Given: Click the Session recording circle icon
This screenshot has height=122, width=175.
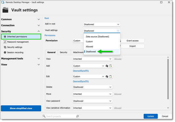Looking at the screenshot, I should click(x=5, y=52).
